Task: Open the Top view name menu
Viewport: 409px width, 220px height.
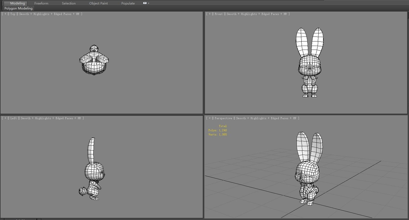Action: click(x=13, y=14)
